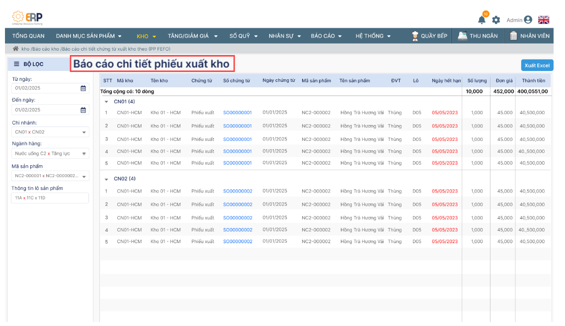
Task: Open calendar picker for Từ ngày
Action: point(83,88)
